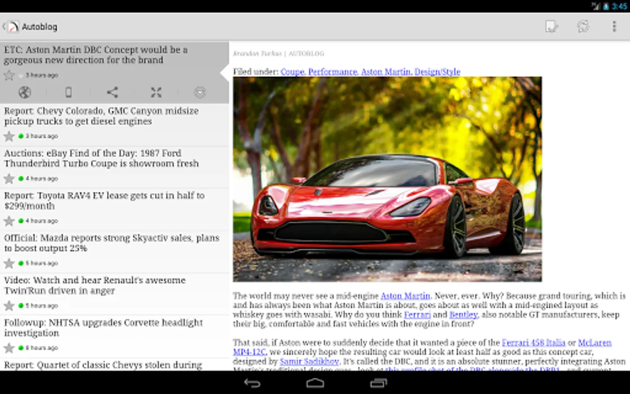Screen dimensions: 630x394
Task: Open the Ferrari link in the article text
Action: click(x=417, y=315)
